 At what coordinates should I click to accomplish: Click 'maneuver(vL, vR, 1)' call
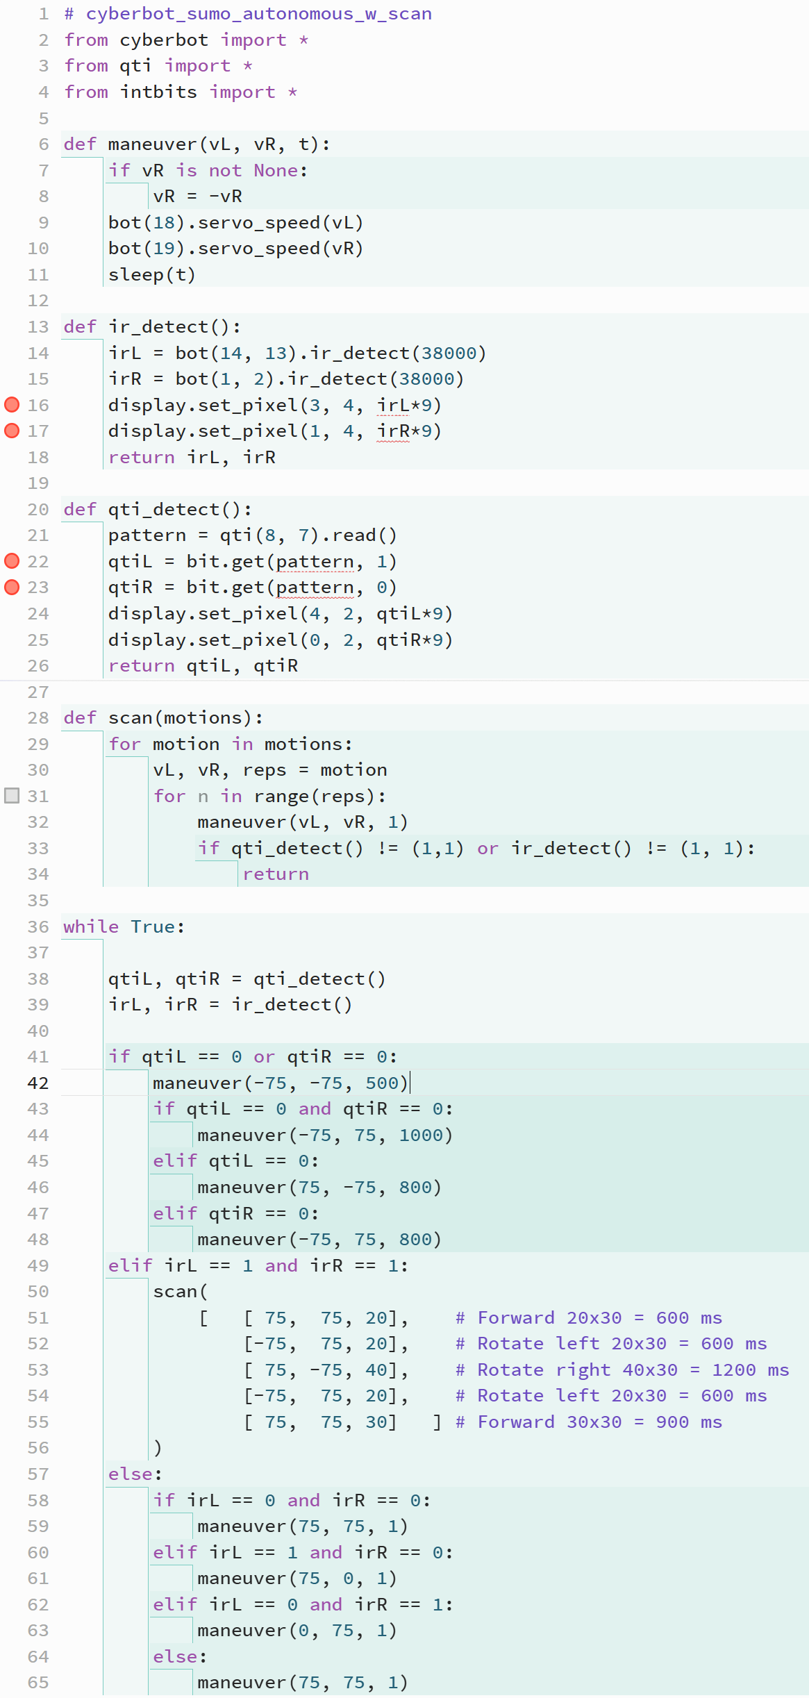pyautogui.click(x=303, y=822)
